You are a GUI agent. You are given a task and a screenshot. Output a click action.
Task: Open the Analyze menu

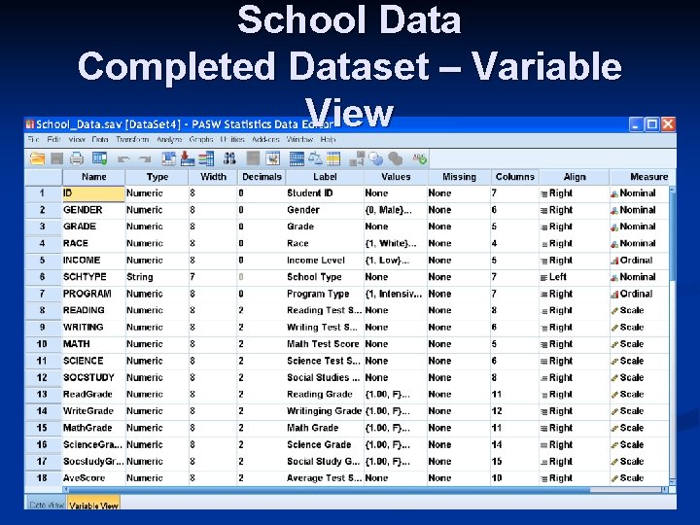coord(169,139)
